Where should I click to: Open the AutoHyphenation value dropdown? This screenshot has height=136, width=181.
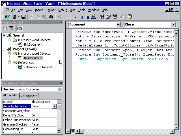coord(54,106)
